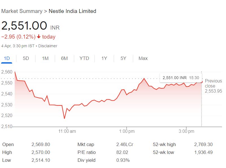226x168 pixels.
Task: Click the 1:00 pm axis label
Action: (x=127, y=131)
